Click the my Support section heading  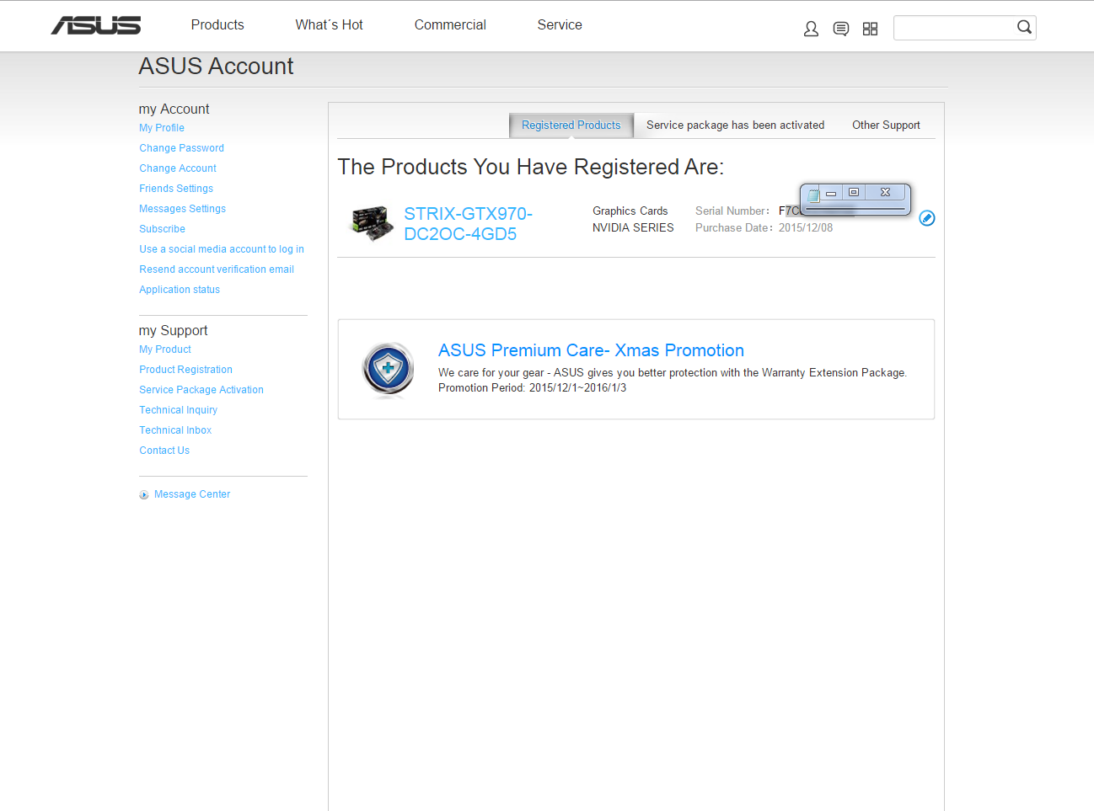point(173,331)
